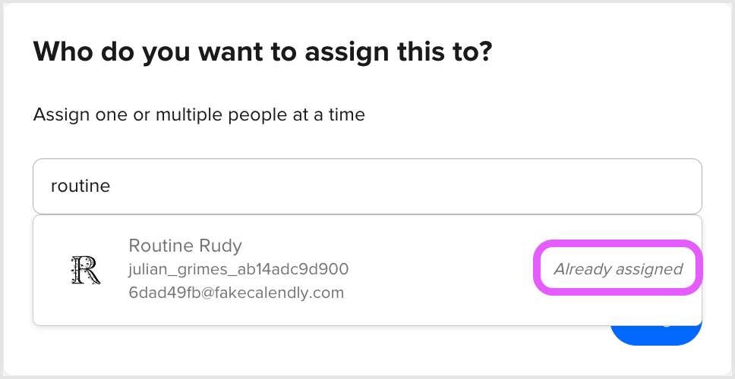Click the magenta highlight box outline

tap(617, 242)
